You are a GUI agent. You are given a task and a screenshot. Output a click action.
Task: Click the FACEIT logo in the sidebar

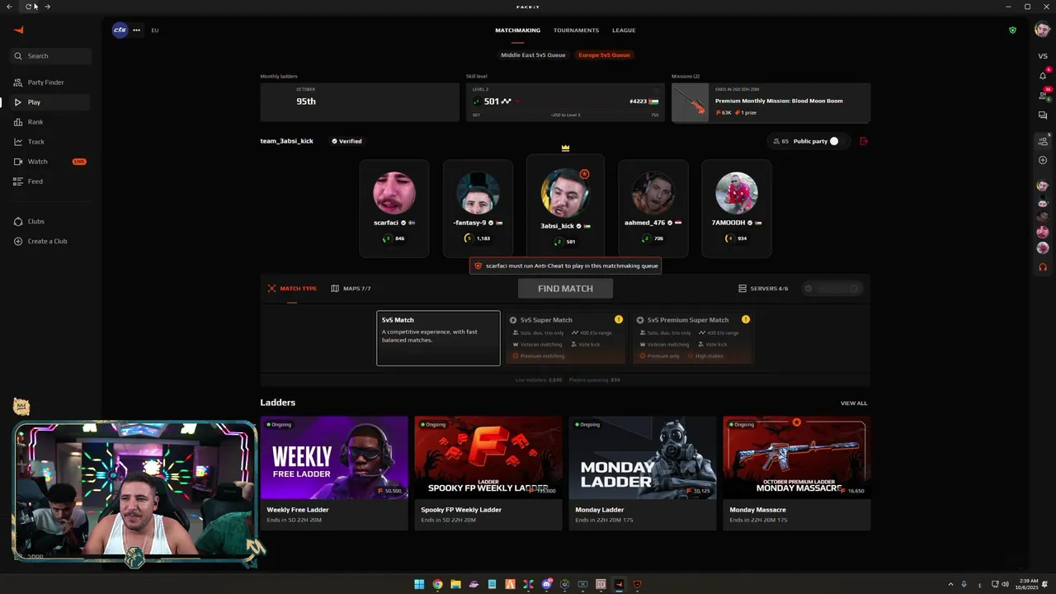tap(19, 31)
